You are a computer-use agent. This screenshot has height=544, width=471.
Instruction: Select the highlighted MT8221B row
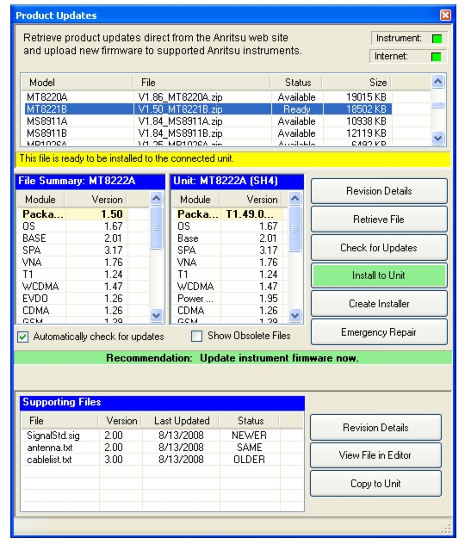point(208,109)
